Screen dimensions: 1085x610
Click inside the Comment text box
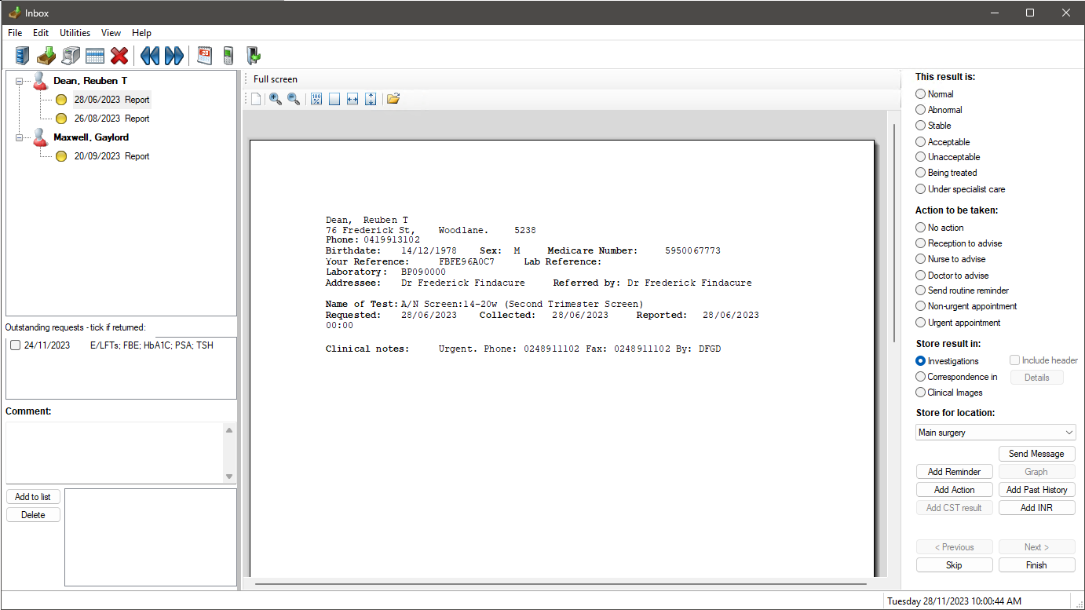115,453
